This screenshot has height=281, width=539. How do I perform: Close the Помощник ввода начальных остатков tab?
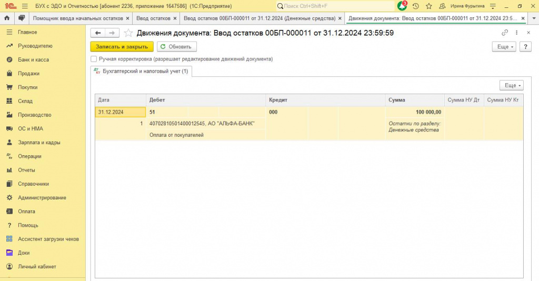point(128,18)
